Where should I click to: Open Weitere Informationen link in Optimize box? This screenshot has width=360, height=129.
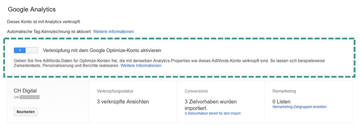coord(141,66)
